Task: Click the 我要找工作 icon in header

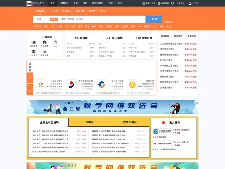Action: pyautogui.click(x=144, y=3)
